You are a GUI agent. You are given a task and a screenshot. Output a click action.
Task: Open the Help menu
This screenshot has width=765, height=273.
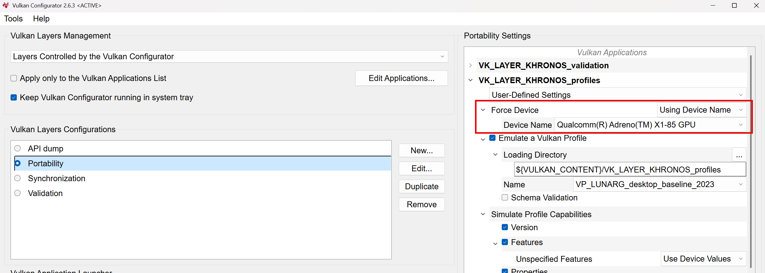coord(41,19)
